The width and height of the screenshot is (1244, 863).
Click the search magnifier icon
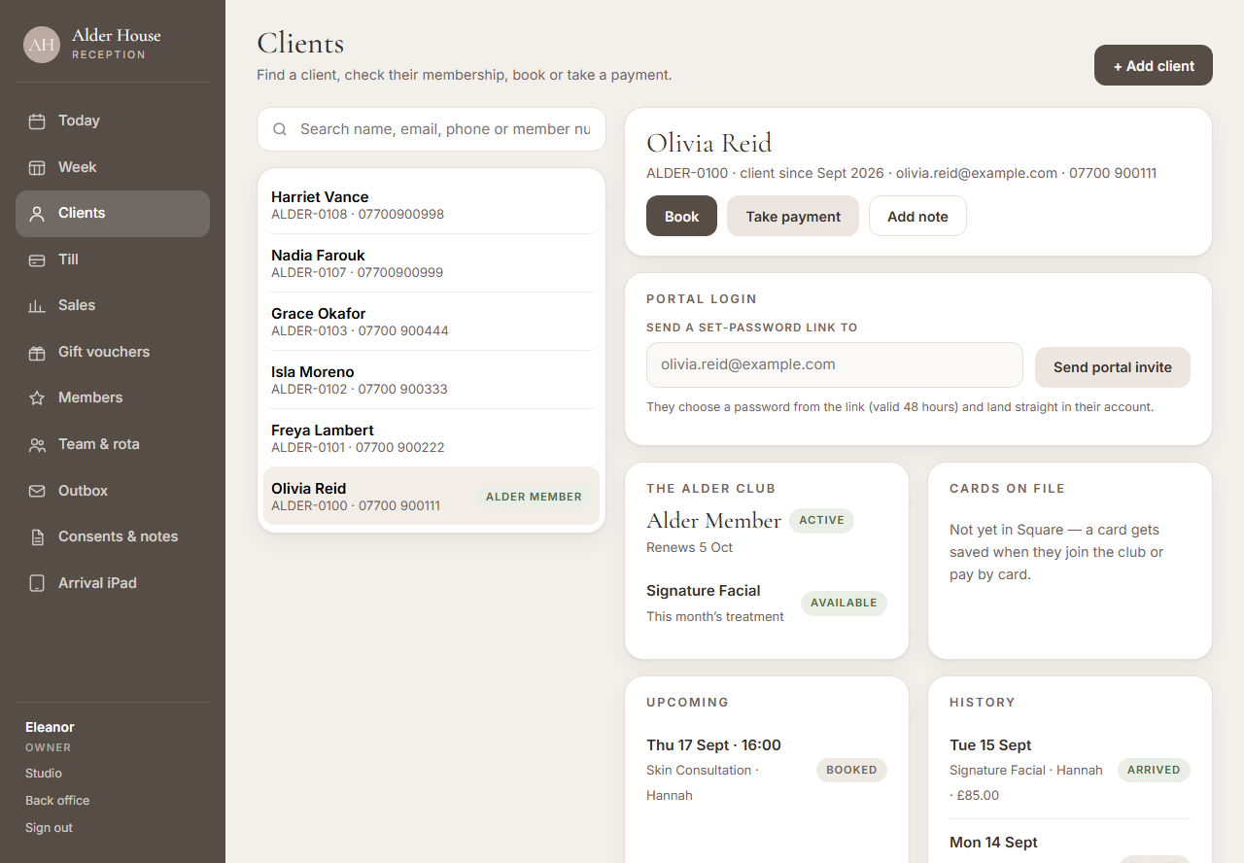point(280,129)
